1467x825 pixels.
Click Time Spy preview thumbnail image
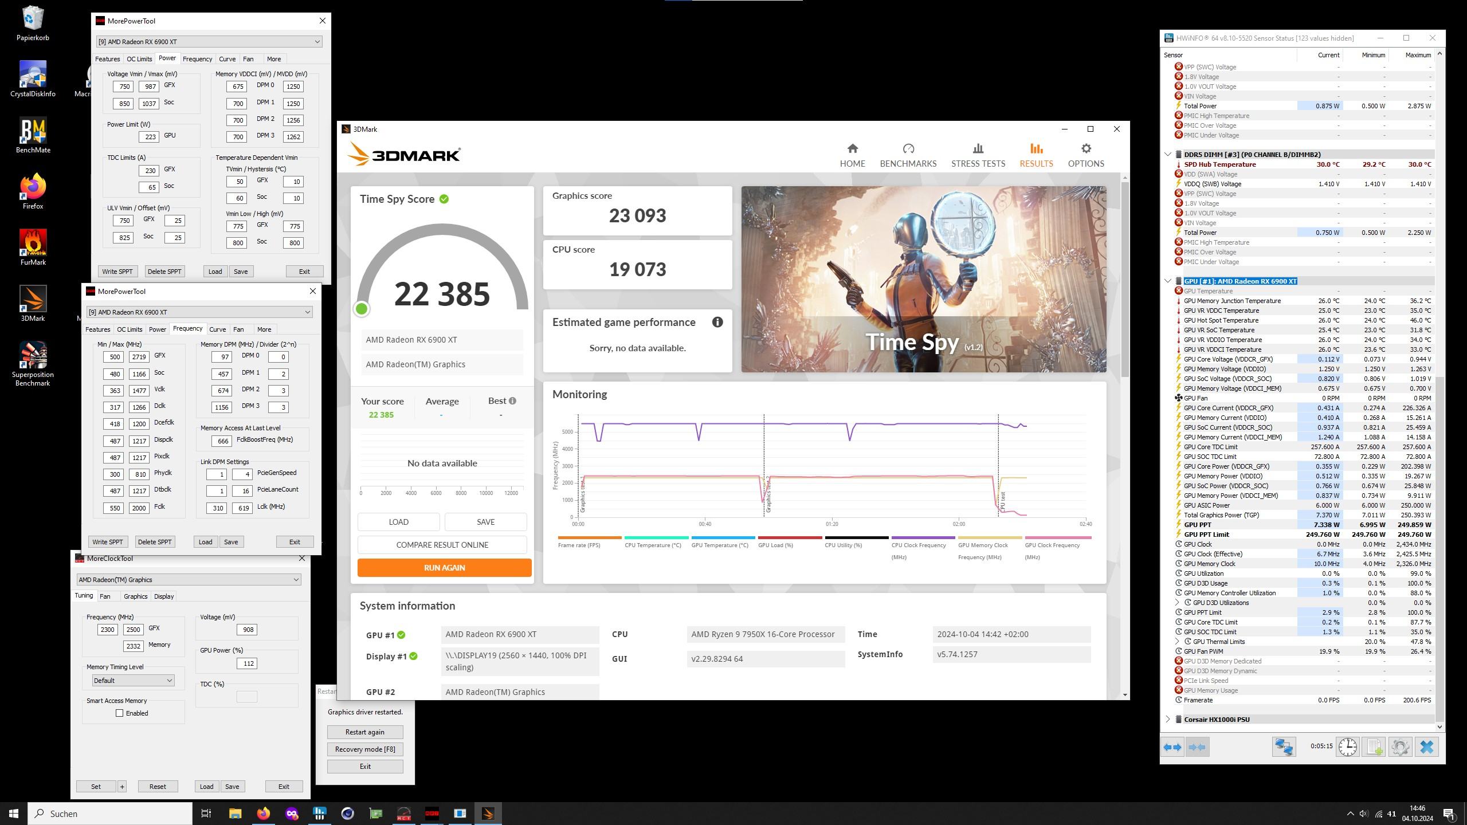[923, 279]
